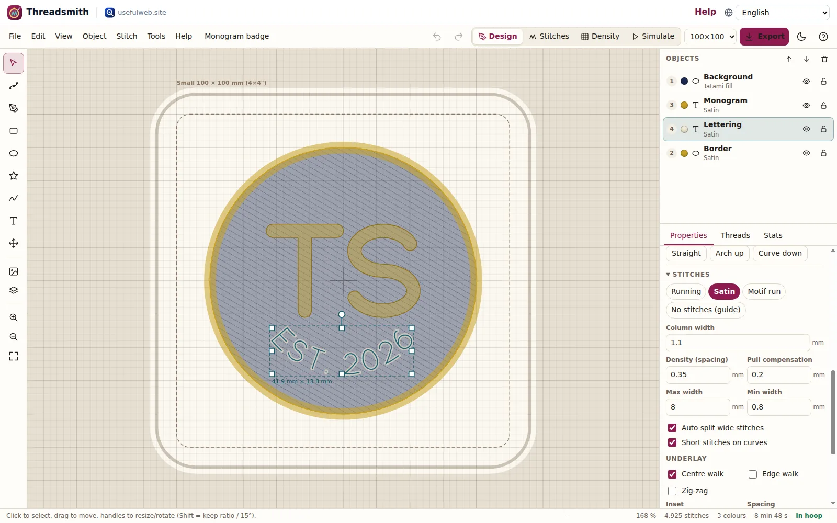Open the Stitch menu
The height and width of the screenshot is (523, 837).
[127, 36]
